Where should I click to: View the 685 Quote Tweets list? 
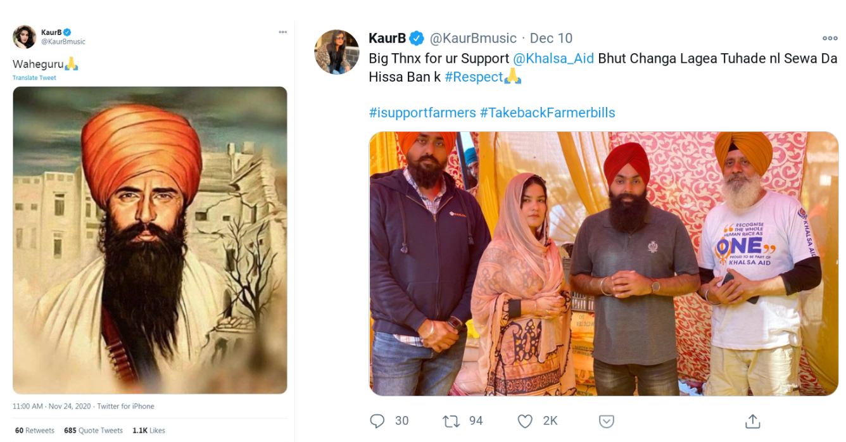(x=93, y=431)
